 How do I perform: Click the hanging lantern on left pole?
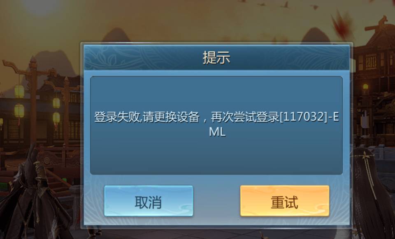click(19, 91)
